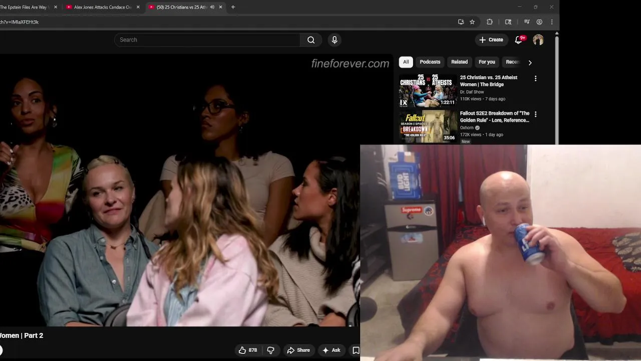Open Fallout S2E2 Breakdown thumbnail
The width and height of the screenshot is (641, 361).
[x=428, y=126]
